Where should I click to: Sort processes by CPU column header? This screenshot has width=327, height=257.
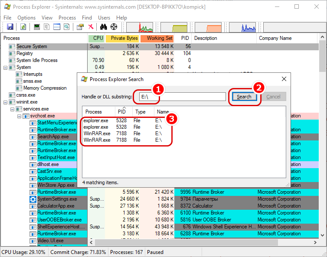coord(97,38)
